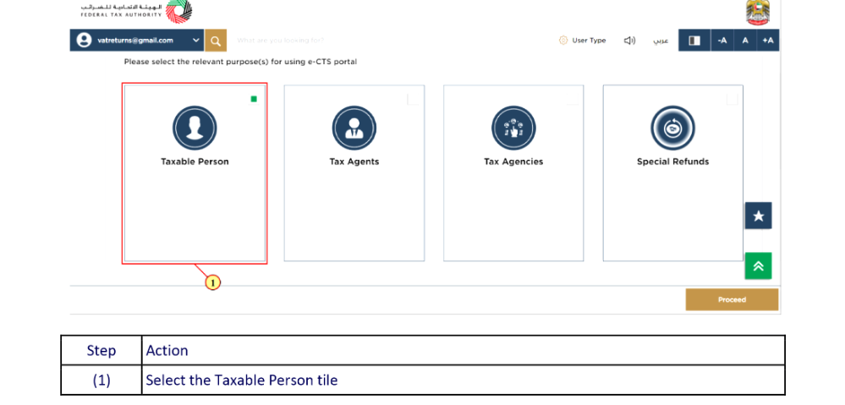Toggle the high-contrast display icon
This screenshot has width=845, height=405.
694,41
